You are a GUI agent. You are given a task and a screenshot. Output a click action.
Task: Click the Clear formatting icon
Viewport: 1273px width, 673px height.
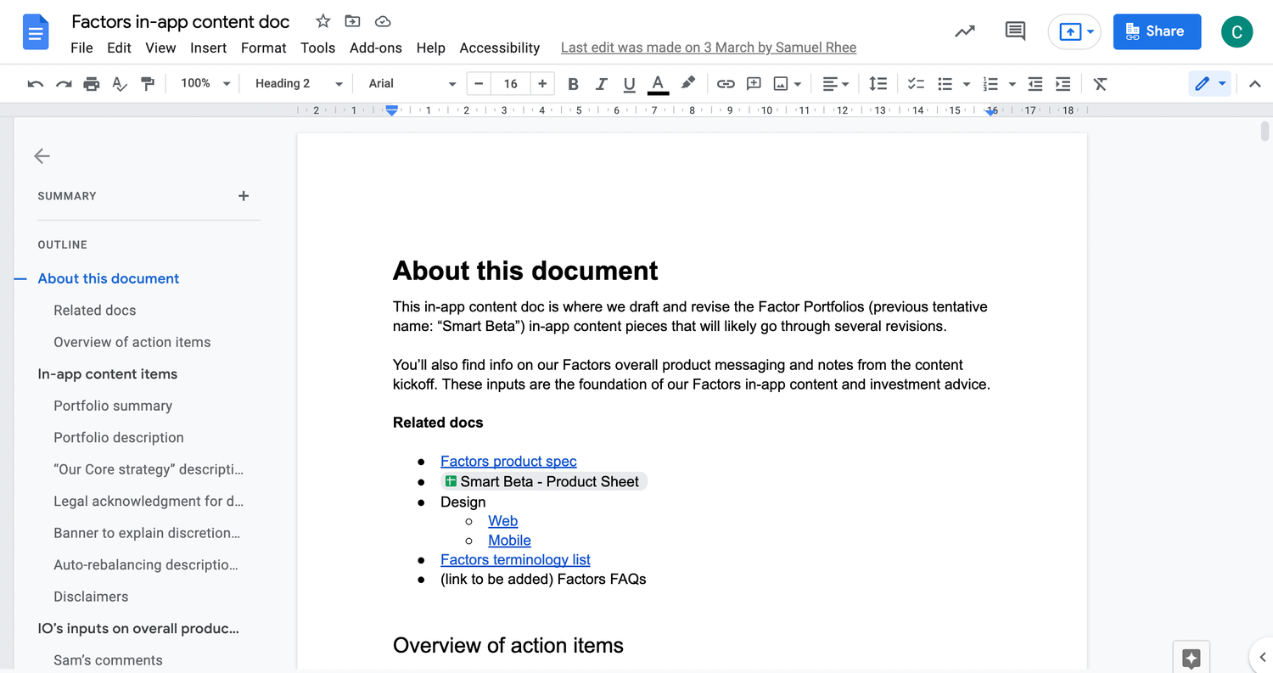pyautogui.click(x=1100, y=83)
